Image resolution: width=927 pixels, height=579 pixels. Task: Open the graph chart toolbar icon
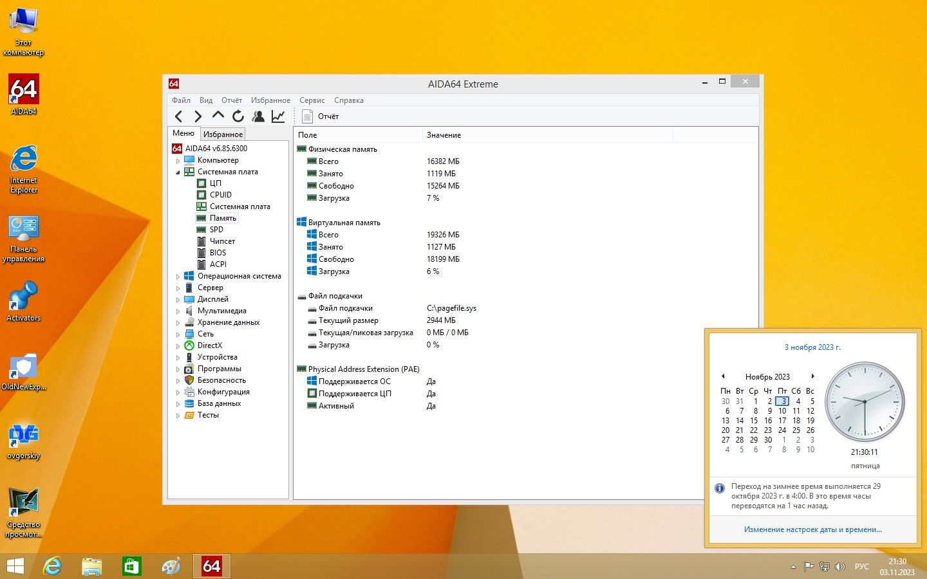point(278,116)
